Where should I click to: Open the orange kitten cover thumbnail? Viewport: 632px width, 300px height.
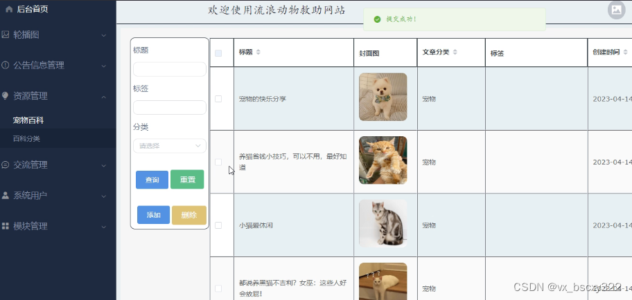[x=383, y=160]
